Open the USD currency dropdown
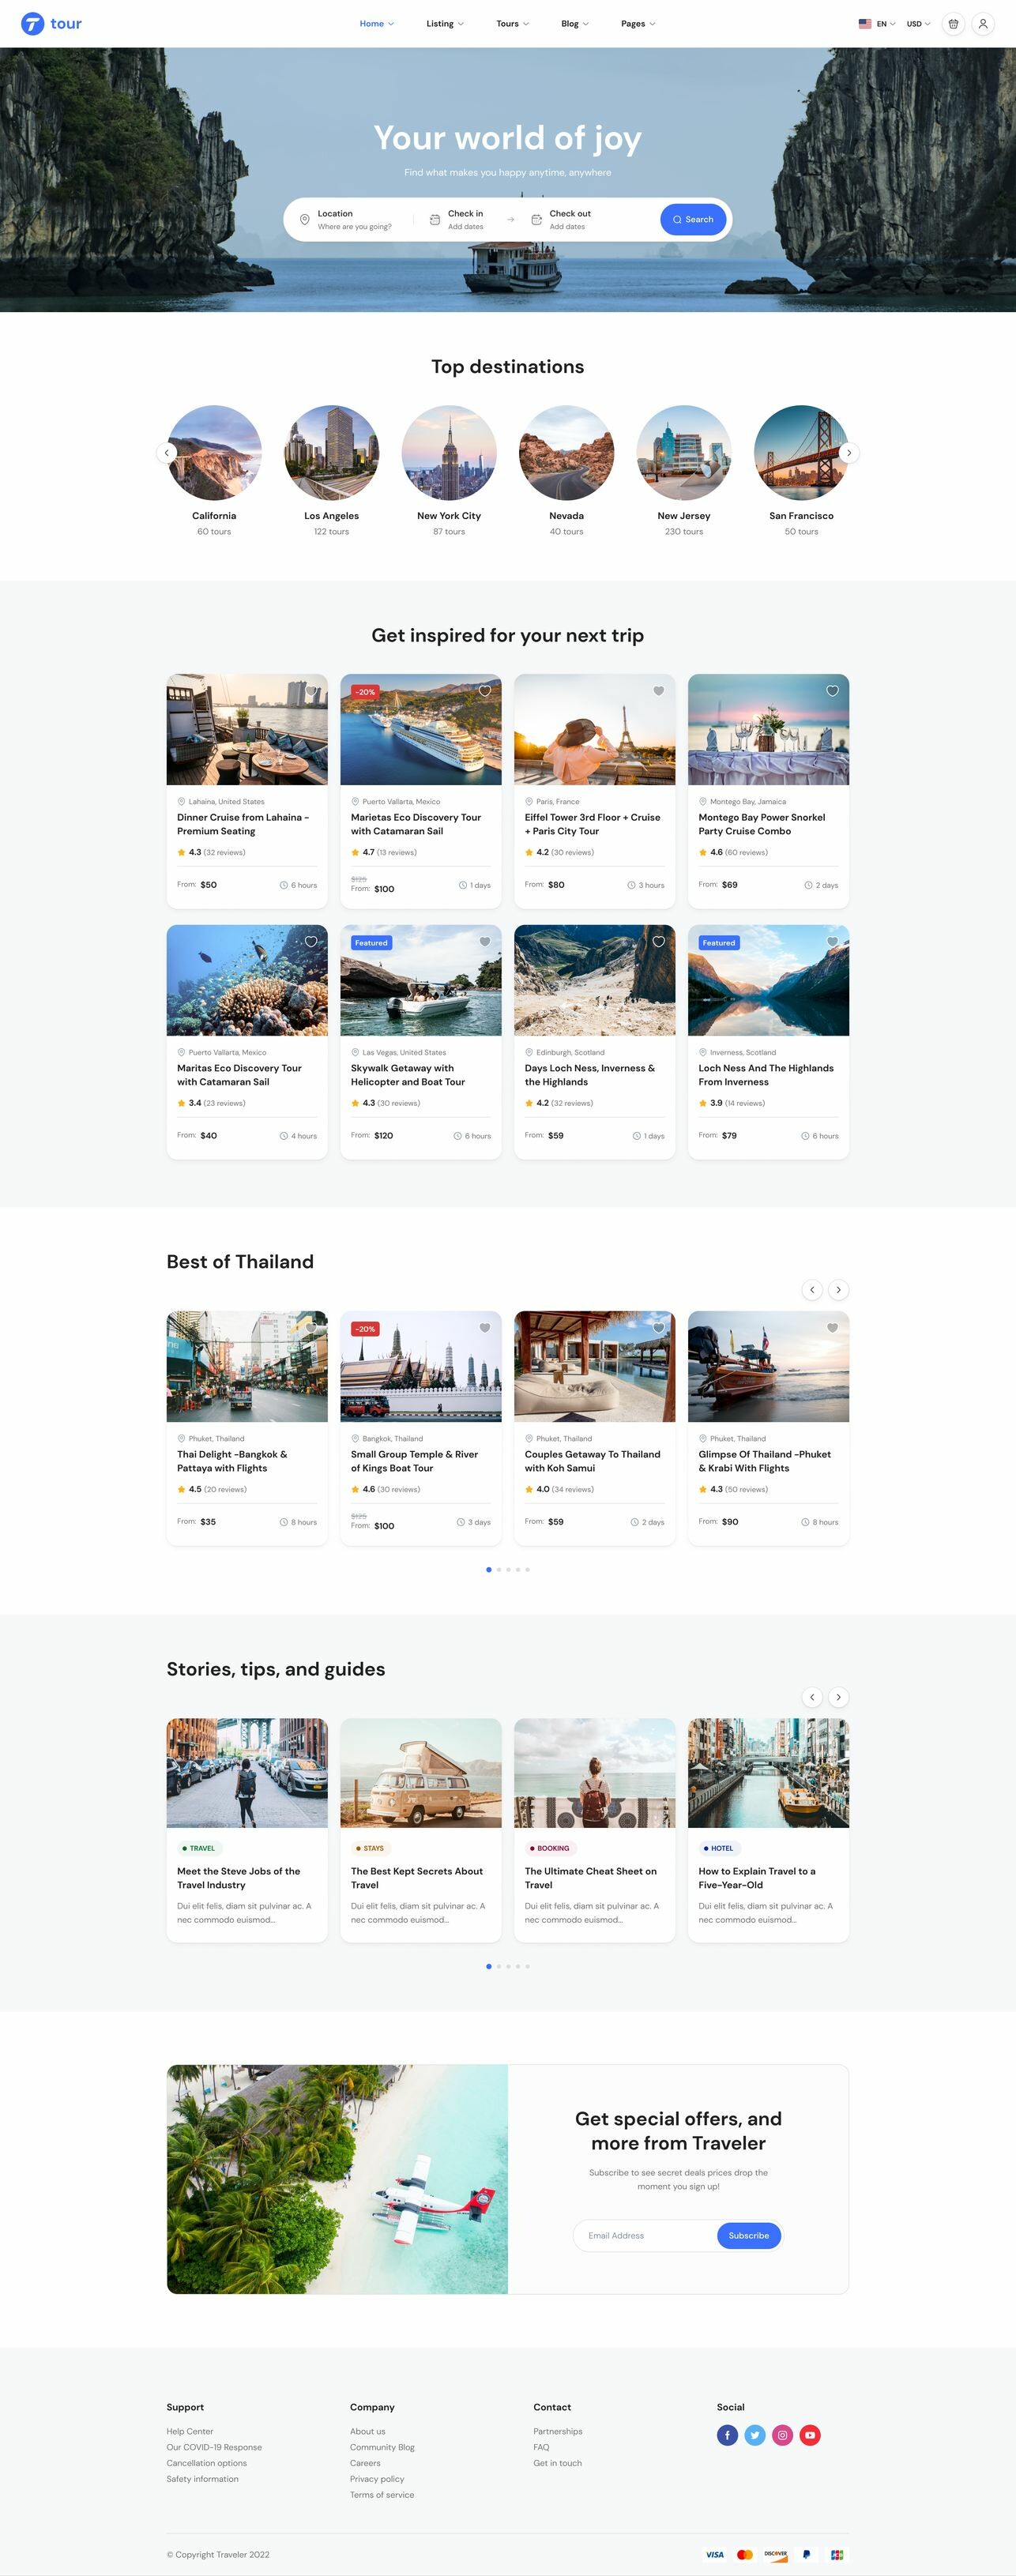The width and height of the screenshot is (1016, 2576). click(918, 24)
